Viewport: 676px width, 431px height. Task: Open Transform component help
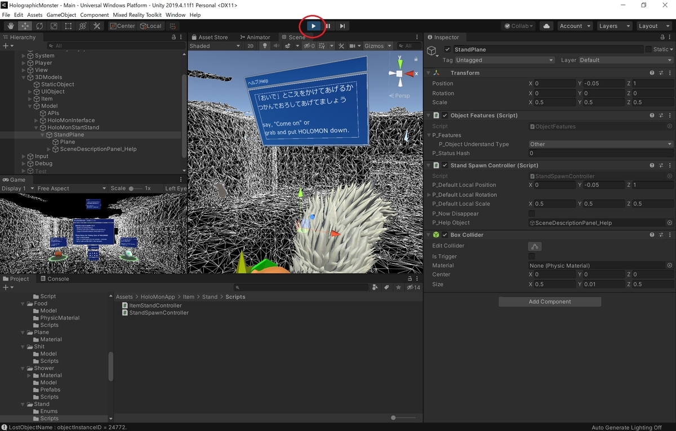tap(652, 73)
